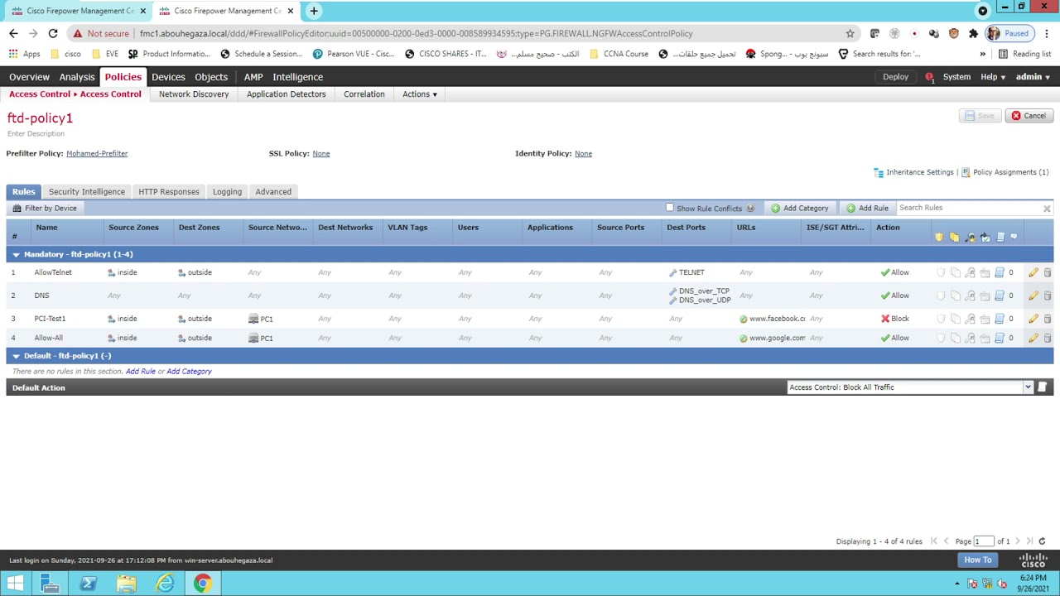
Task: Open Internet Explorer from taskbar
Action: (165, 584)
